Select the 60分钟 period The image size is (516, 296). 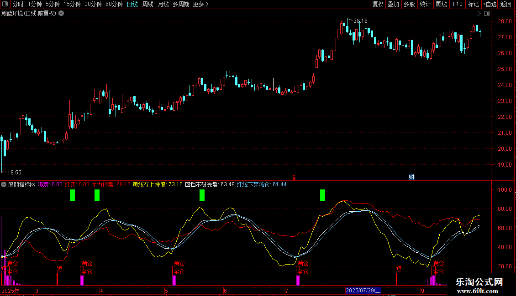114,4
